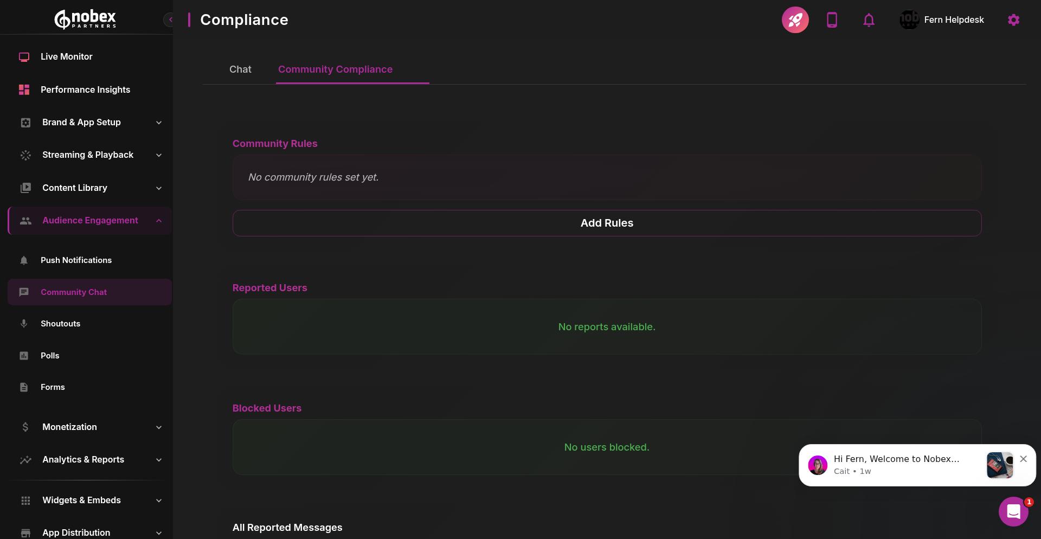Open the rocket launch icon in top bar
The width and height of the screenshot is (1041, 539).
795,20
